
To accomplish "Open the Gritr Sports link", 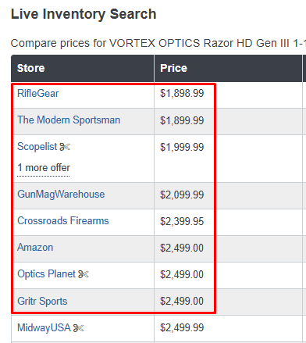I will [42, 301].
